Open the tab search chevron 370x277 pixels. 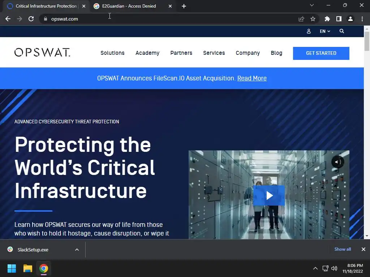point(312,5)
